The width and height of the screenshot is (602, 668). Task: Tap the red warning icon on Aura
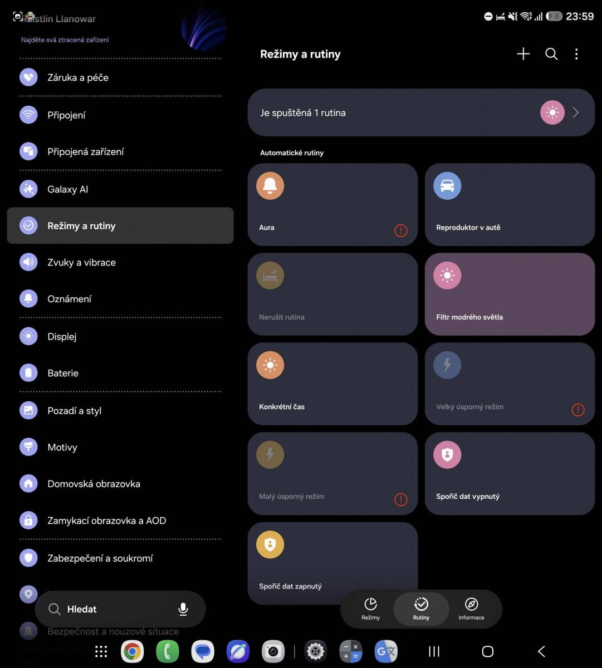[x=400, y=230]
